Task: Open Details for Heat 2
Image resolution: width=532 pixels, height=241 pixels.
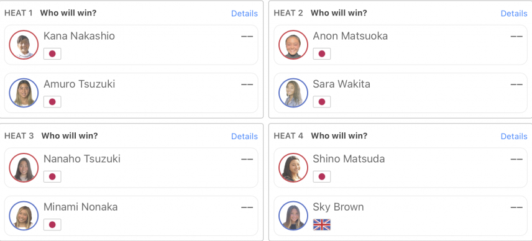Action: 514,14
